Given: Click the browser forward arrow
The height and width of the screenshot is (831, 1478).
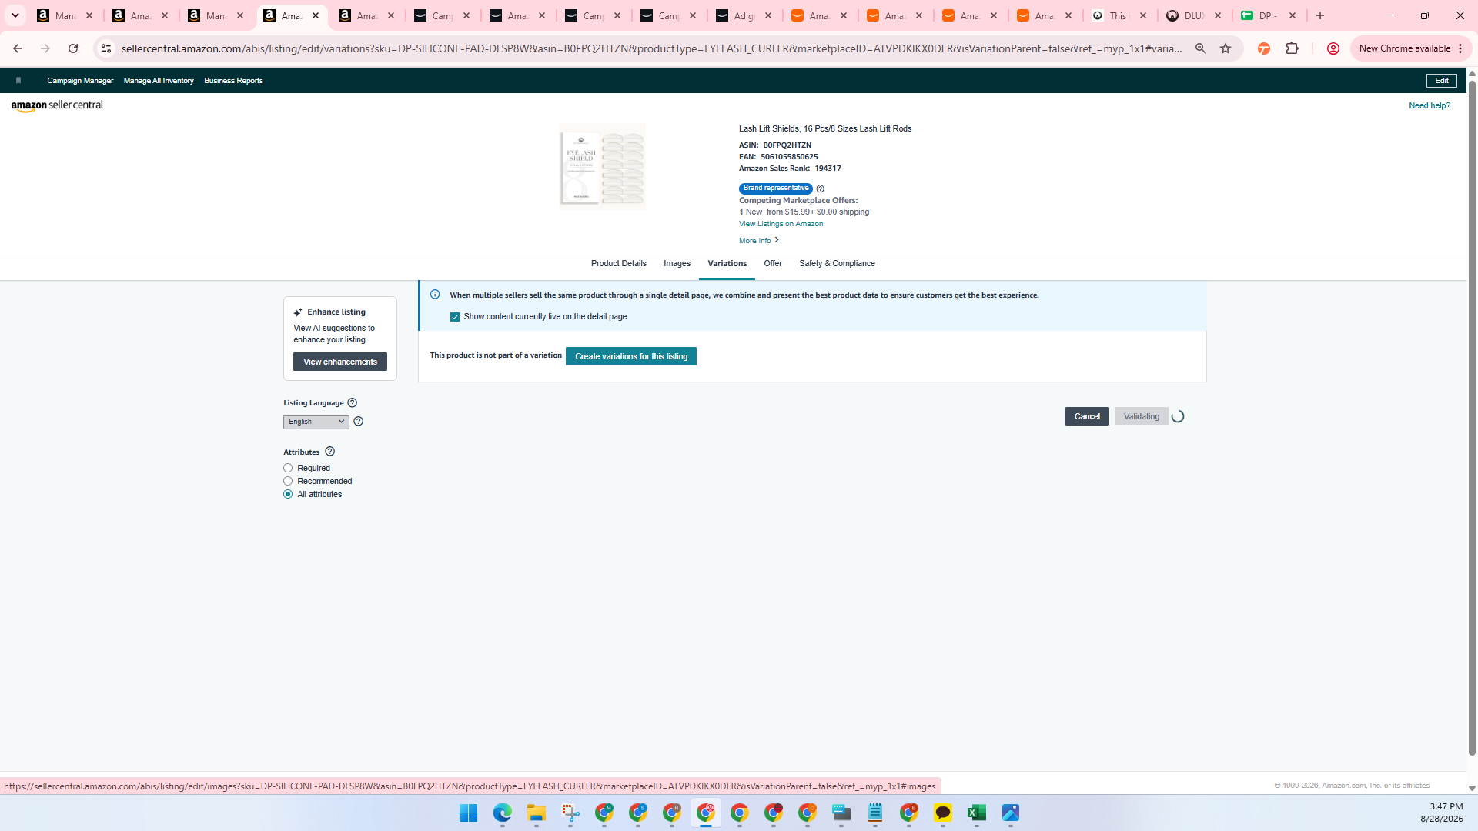Looking at the screenshot, I should coord(45,48).
